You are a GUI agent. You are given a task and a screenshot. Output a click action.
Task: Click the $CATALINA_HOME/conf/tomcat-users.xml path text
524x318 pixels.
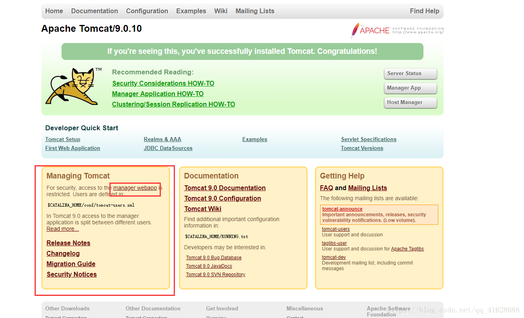point(91,205)
